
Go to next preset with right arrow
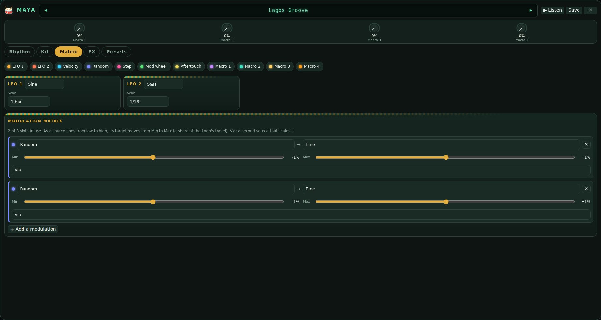[x=531, y=10]
